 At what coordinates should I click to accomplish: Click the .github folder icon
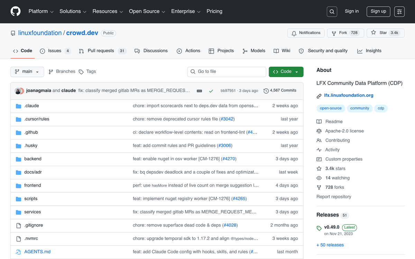19,133
